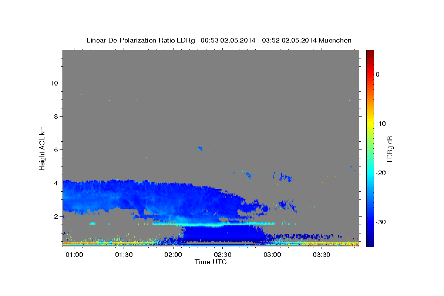Click the 03:30 time tick label
This screenshot has height=296, width=444.
pos(322,255)
